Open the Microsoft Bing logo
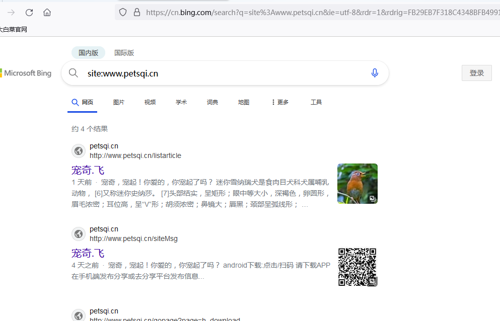 pos(26,73)
